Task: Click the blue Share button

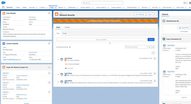Action: click(151, 40)
